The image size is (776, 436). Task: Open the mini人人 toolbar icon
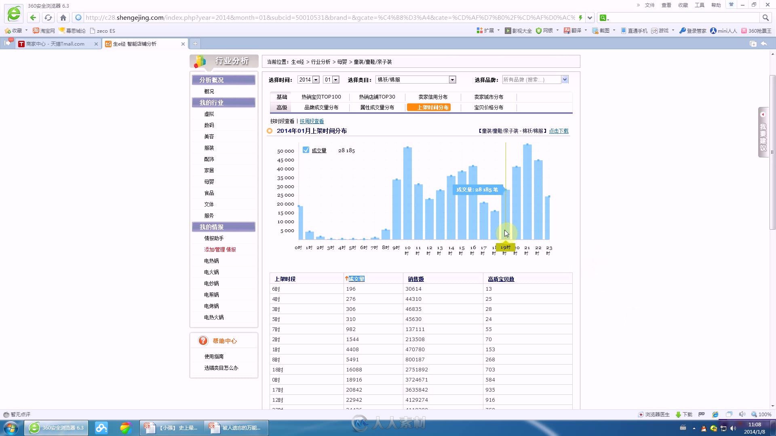pyautogui.click(x=723, y=31)
